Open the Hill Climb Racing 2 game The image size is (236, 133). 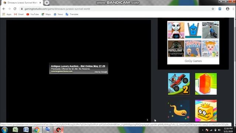[x=179, y=84]
